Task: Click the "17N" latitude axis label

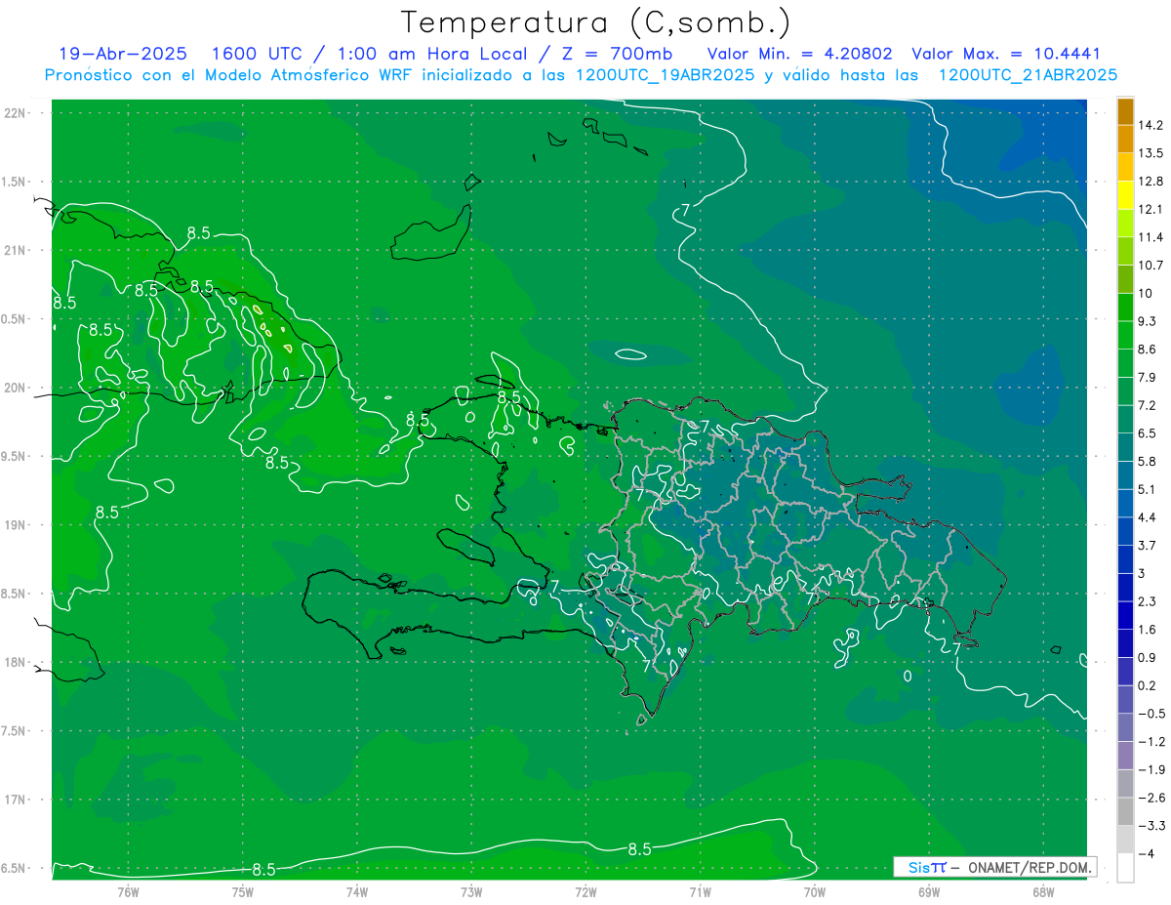Action: pyautogui.click(x=17, y=801)
